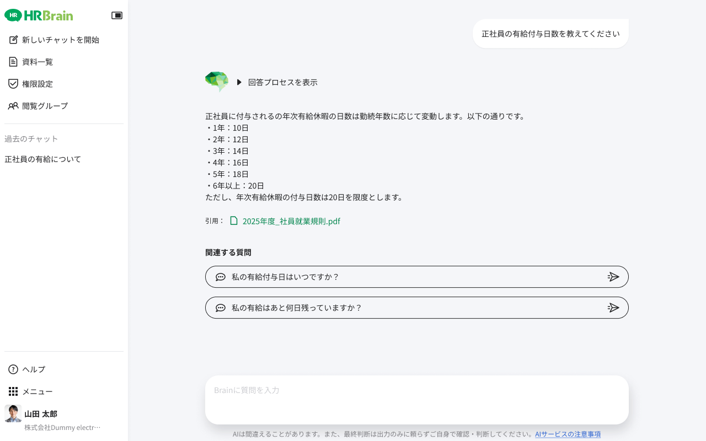Focus the Brainに質問を入力 text field
Viewport: 706px width, 441px height.
click(x=416, y=400)
